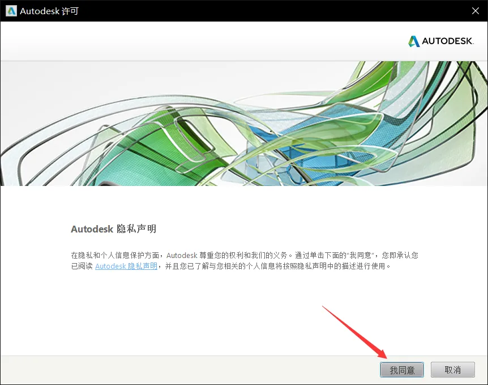Open the Autodesk 隐私声明 link
The width and height of the screenshot is (488, 385).
(126, 266)
